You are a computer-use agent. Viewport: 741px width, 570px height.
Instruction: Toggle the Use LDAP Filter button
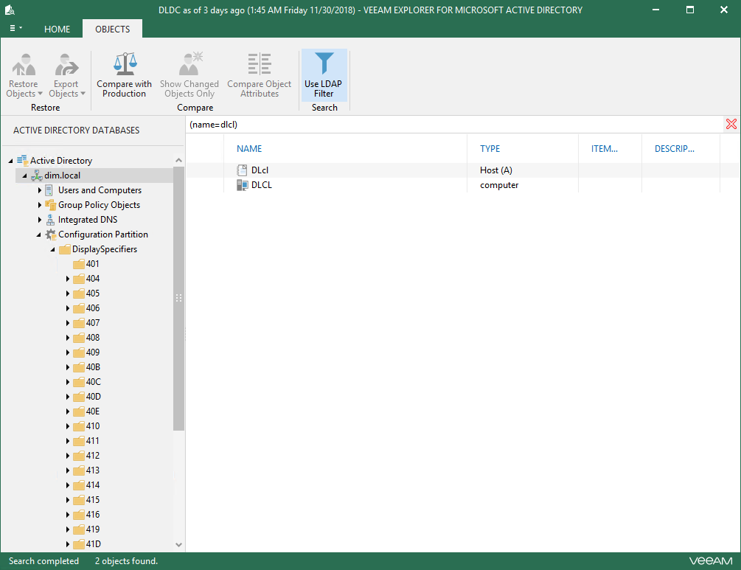click(x=324, y=75)
